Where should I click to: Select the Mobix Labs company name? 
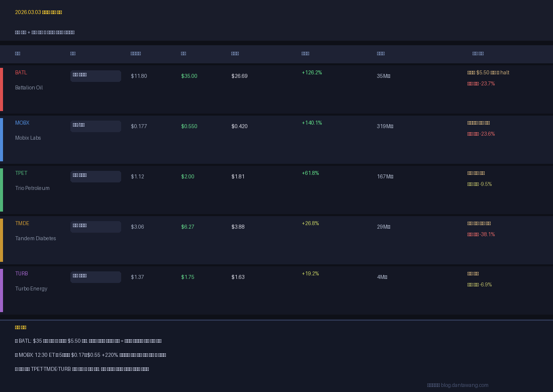28,138
